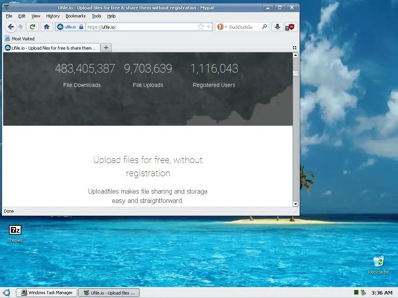Image resolution: width=398 pixels, height=298 pixels.
Task: Click the Mypal raccoon icon in title bar
Action: [7, 7]
